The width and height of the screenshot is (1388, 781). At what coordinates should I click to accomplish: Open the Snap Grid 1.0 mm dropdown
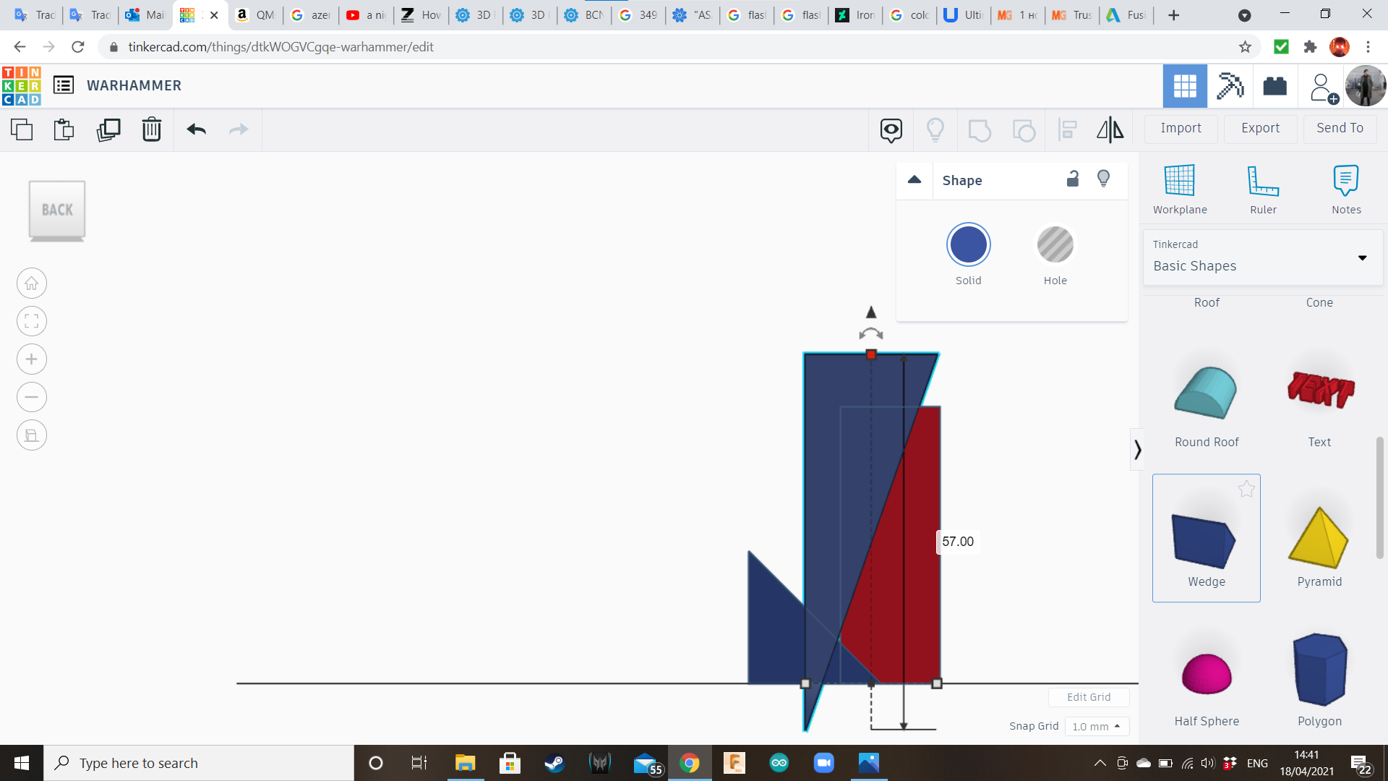pyautogui.click(x=1097, y=726)
